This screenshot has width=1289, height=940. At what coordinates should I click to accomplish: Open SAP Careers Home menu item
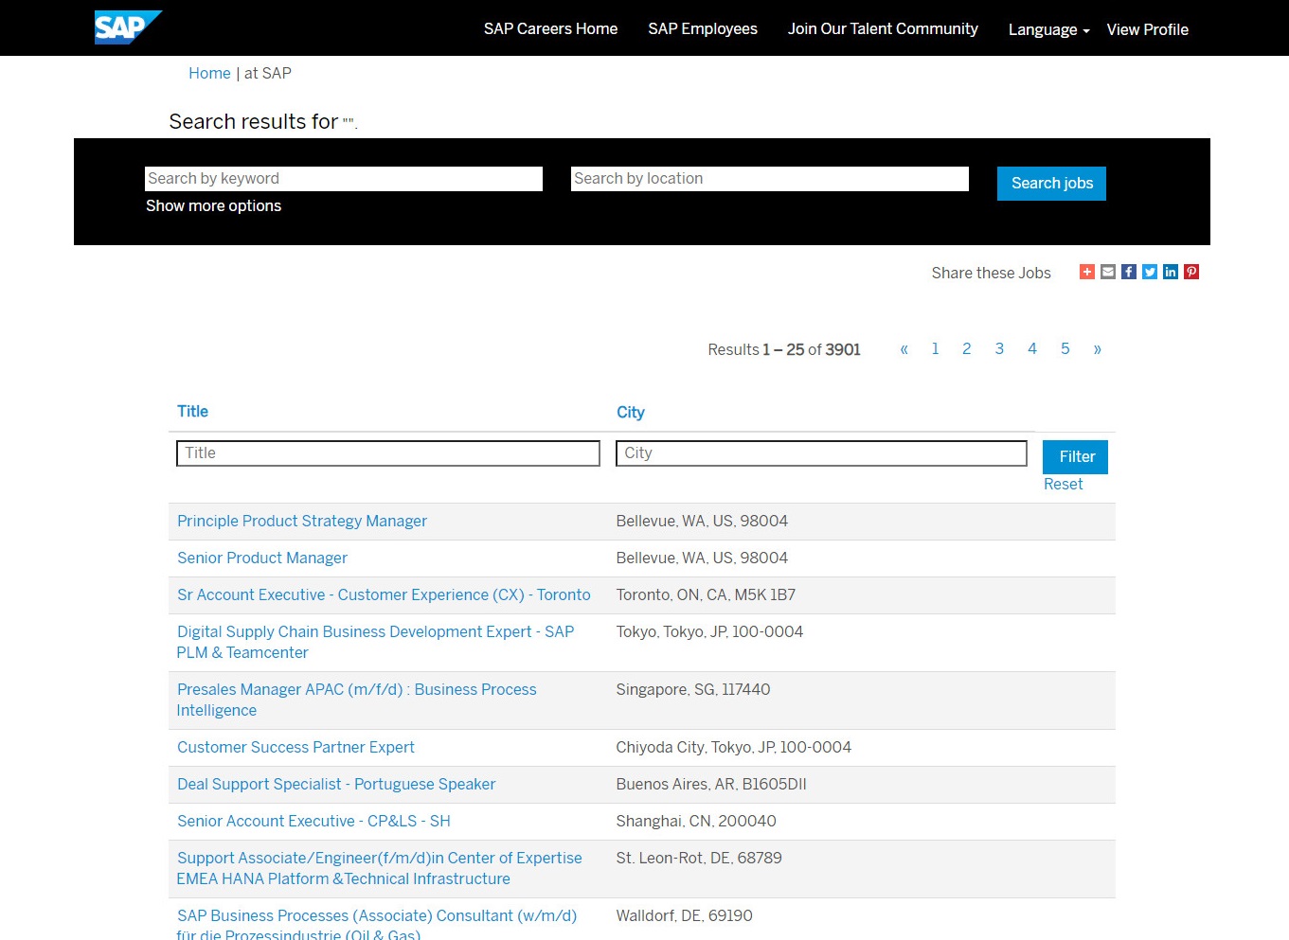click(x=550, y=29)
